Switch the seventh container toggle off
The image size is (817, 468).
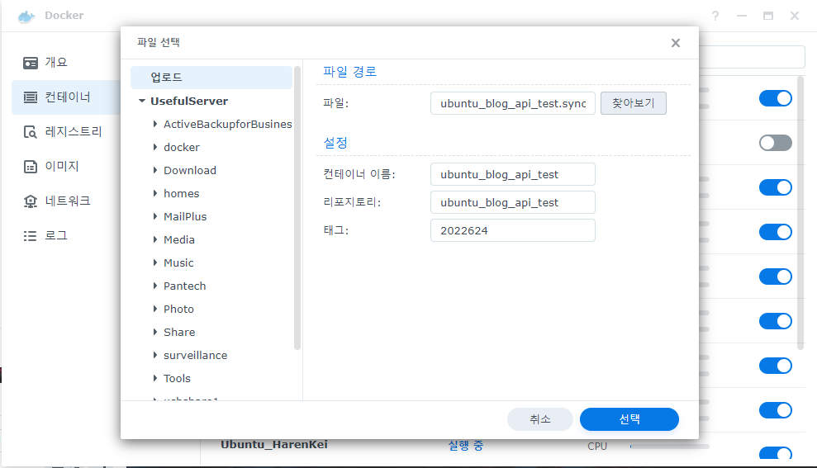click(x=776, y=366)
